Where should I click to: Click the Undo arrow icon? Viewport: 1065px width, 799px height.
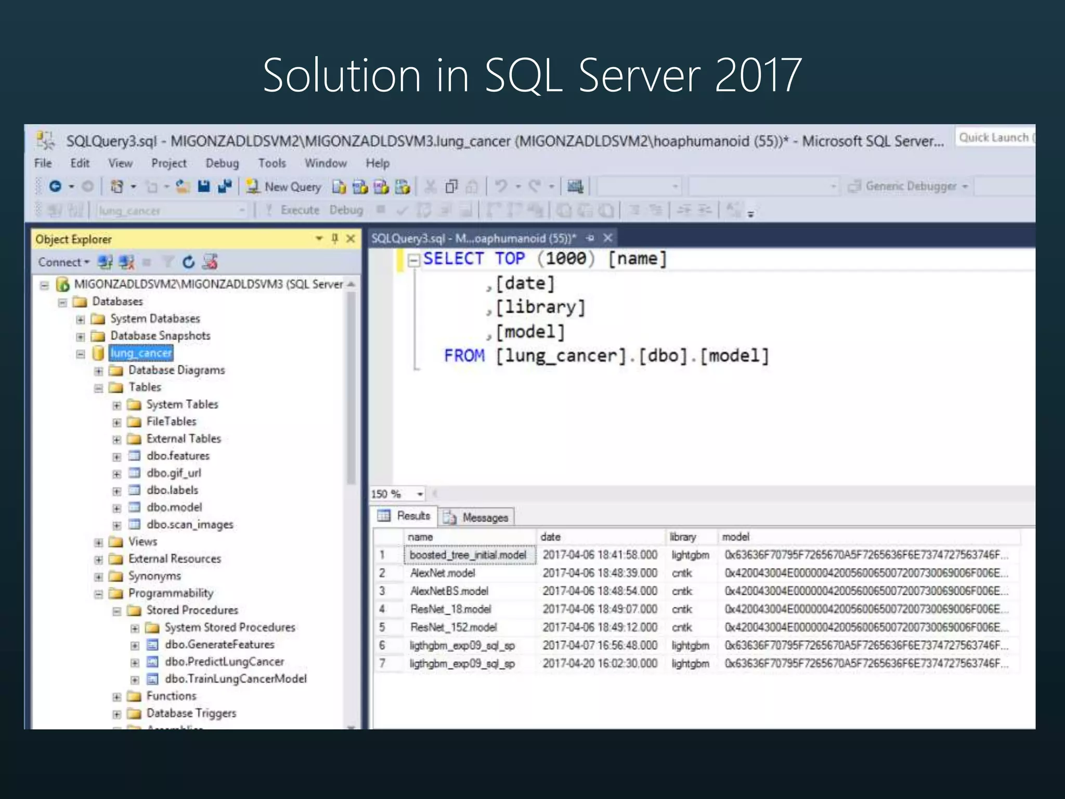[501, 186]
